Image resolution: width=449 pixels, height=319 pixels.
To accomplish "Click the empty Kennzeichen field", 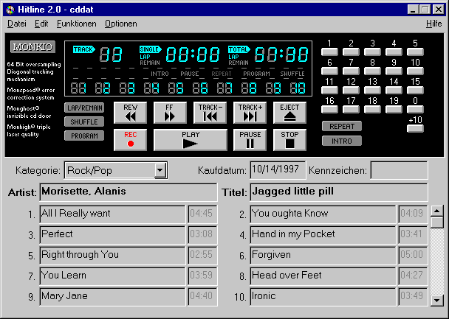I will [x=400, y=170].
